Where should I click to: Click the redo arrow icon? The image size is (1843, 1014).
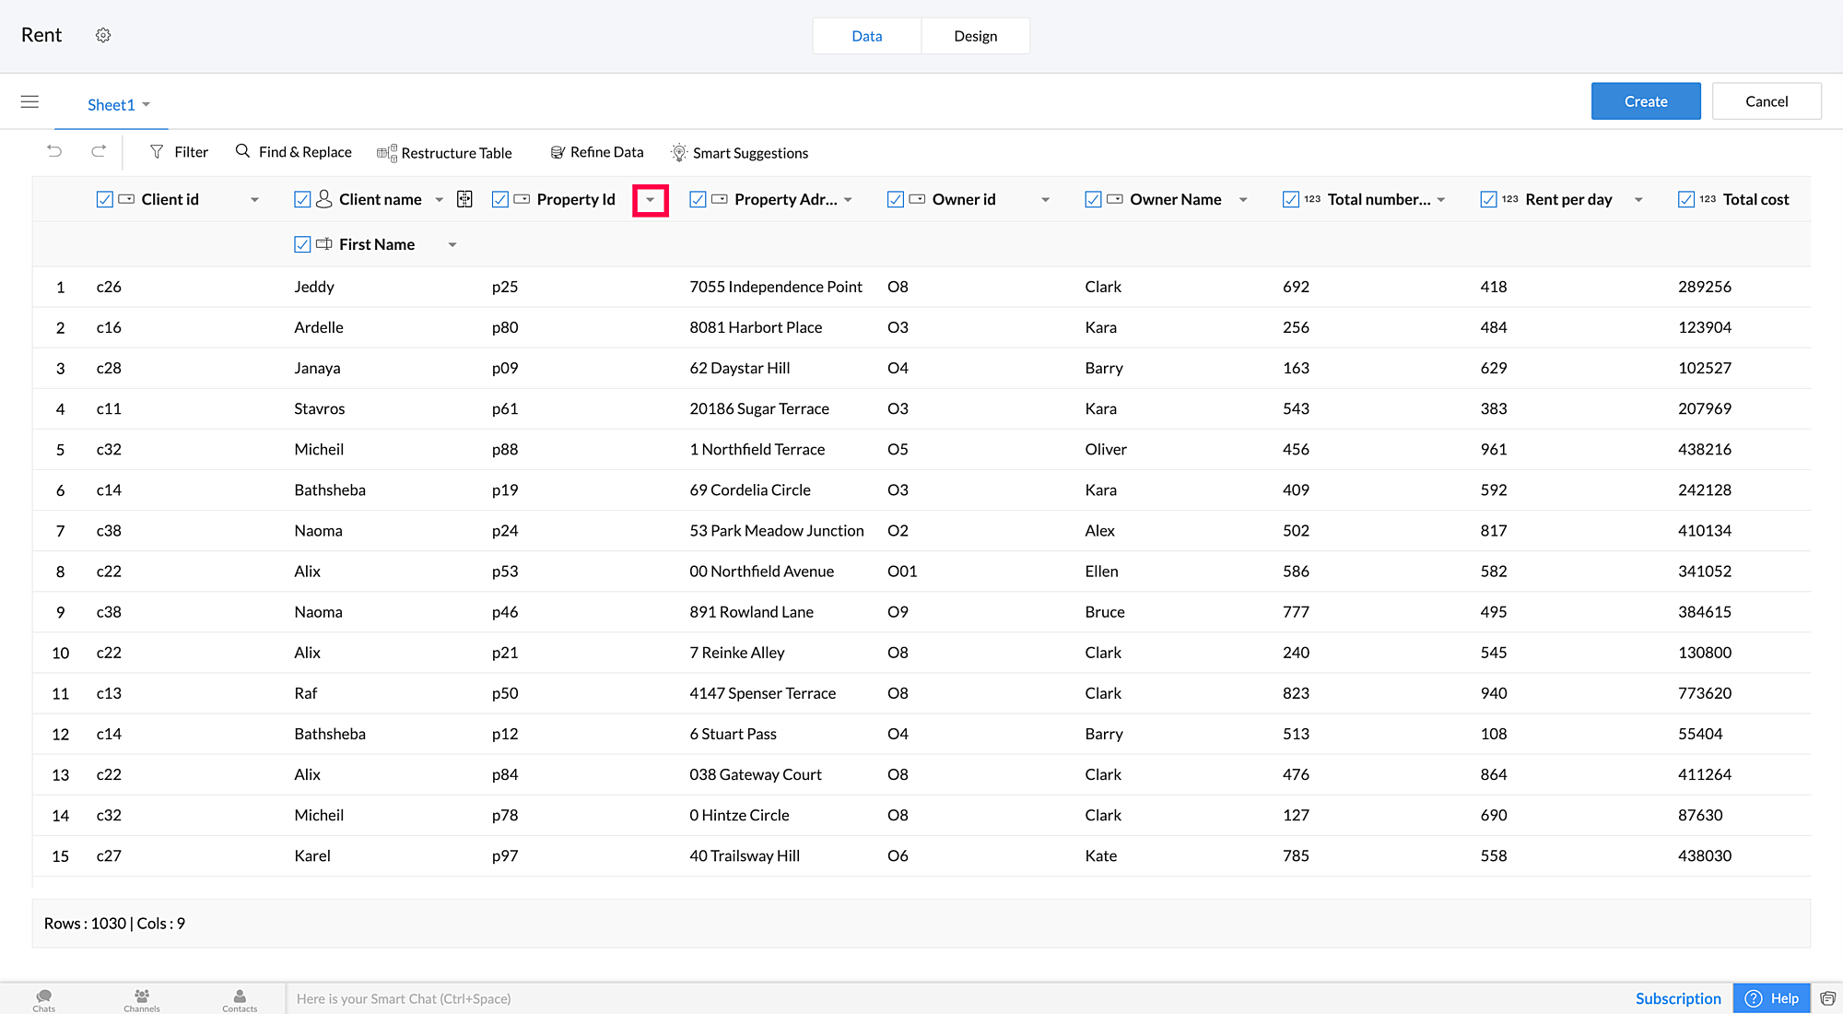[x=99, y=151]
